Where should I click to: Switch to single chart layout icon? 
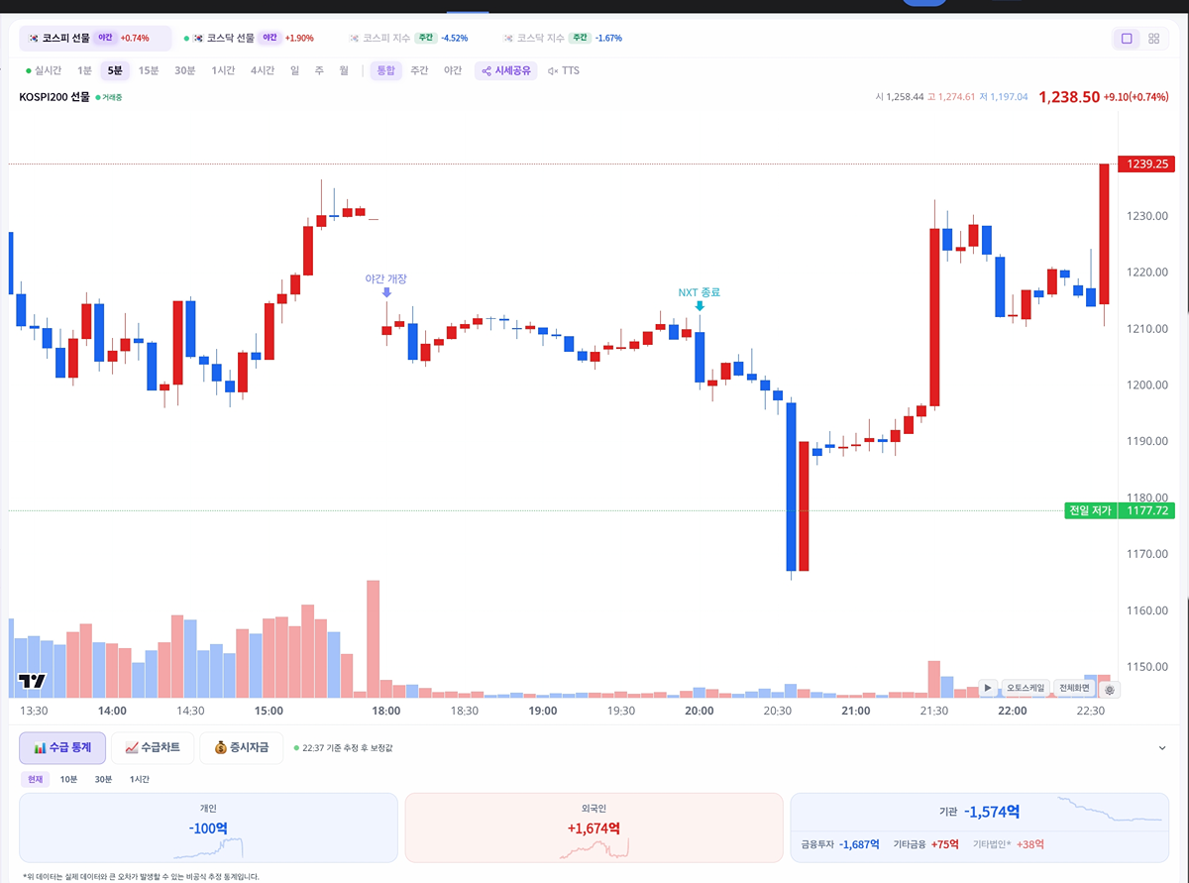pyautogui.click(x=1127, y=39)
